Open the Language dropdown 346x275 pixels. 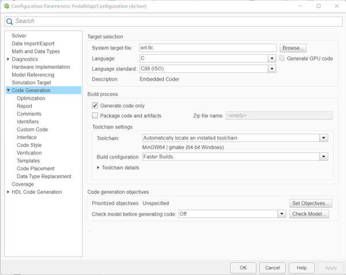(x=271, y=58)
